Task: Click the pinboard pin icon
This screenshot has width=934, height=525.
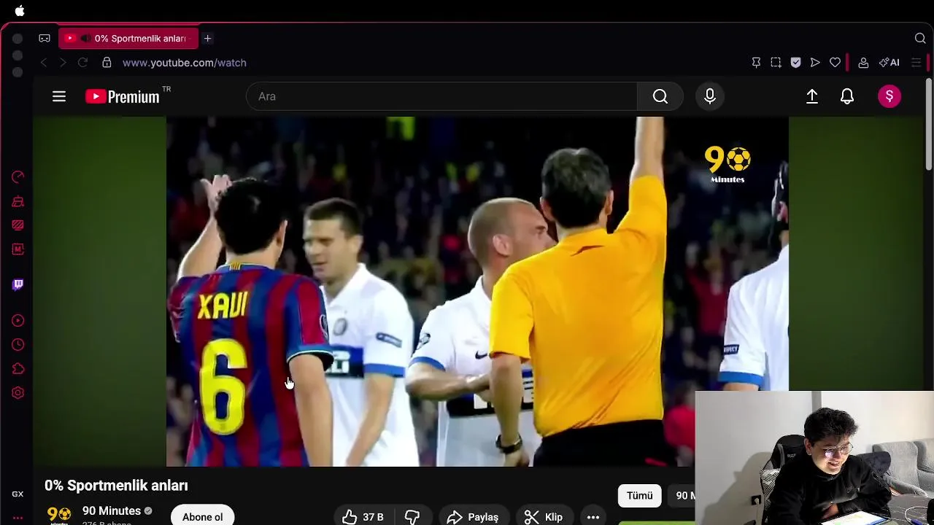Action: [756, 63]
